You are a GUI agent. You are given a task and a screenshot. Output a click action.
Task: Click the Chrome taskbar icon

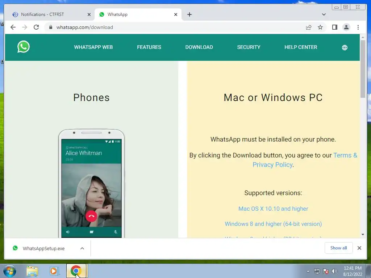tap(76, 271)
